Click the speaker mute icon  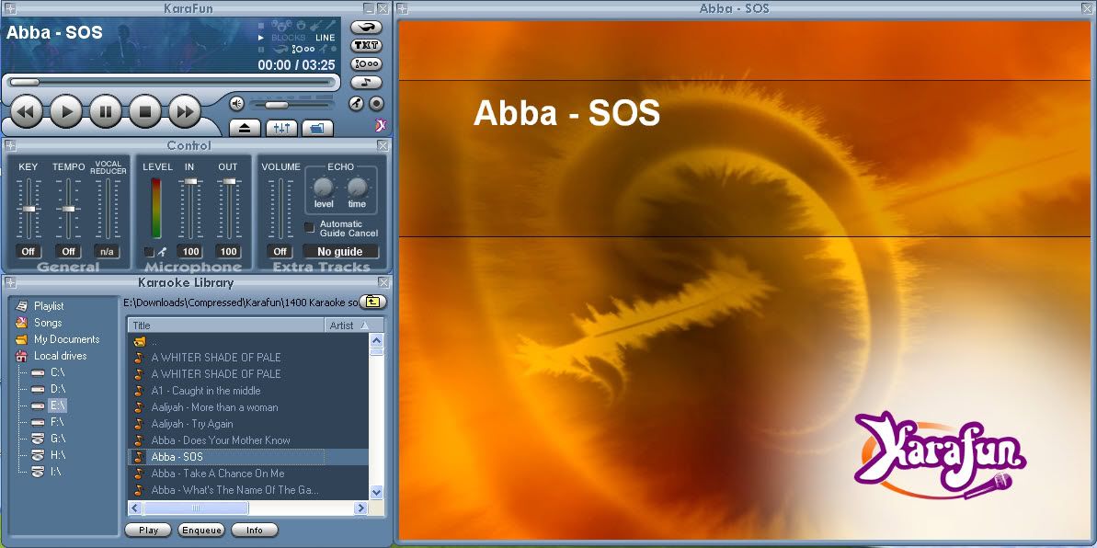coord(236,104)
